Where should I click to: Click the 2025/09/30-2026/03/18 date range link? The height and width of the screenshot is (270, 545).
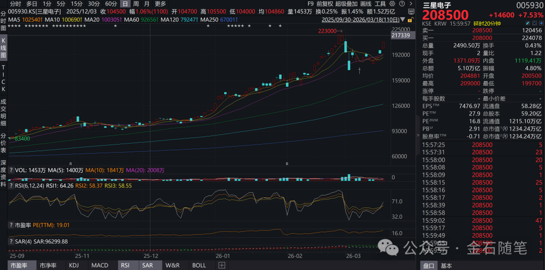tap(360, 20)
